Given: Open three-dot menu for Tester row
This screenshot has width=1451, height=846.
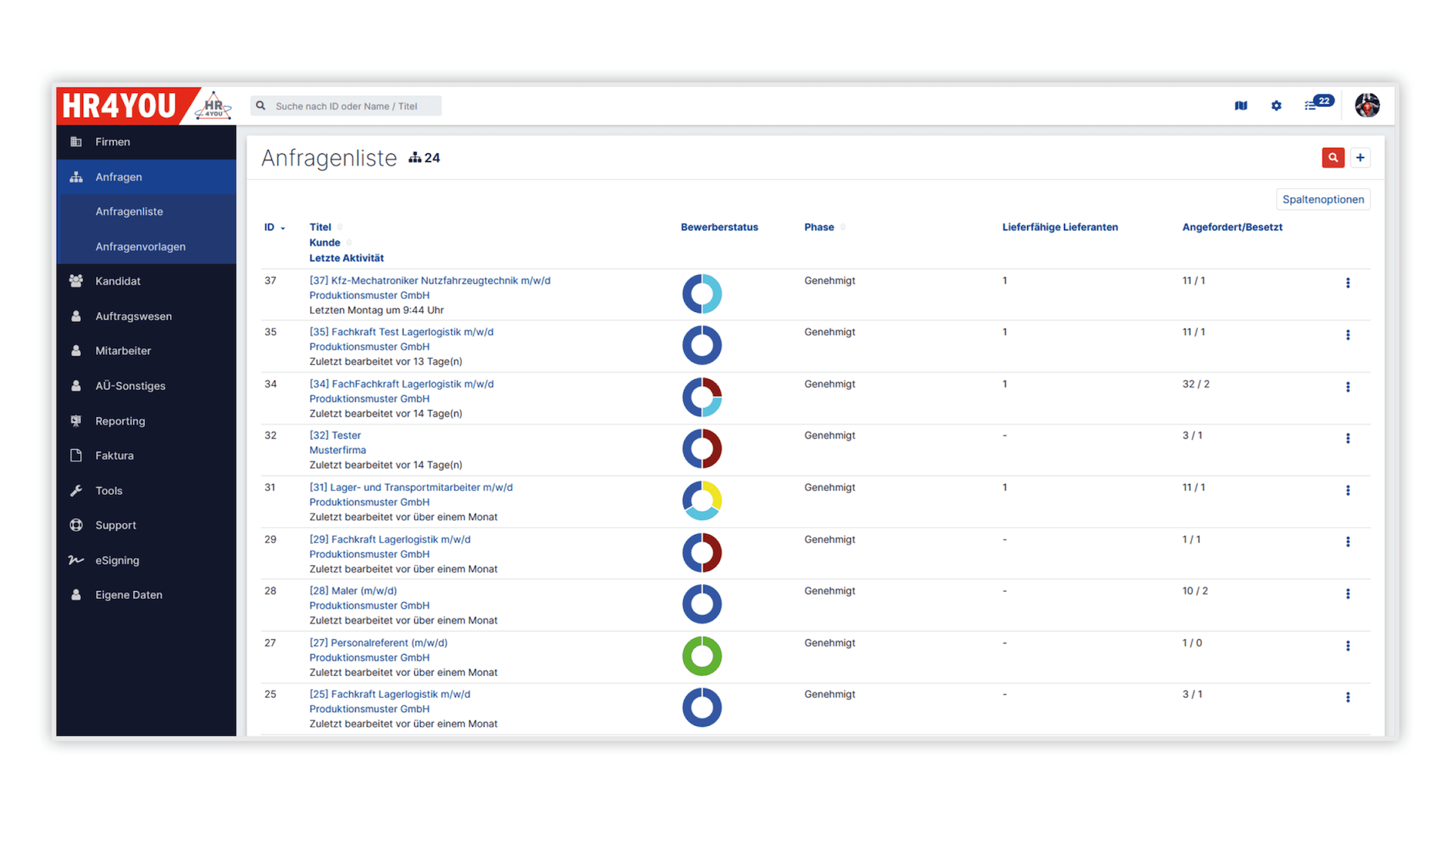Looking at the screenshot, I should pyautogui.click(x=1347, y=439).
